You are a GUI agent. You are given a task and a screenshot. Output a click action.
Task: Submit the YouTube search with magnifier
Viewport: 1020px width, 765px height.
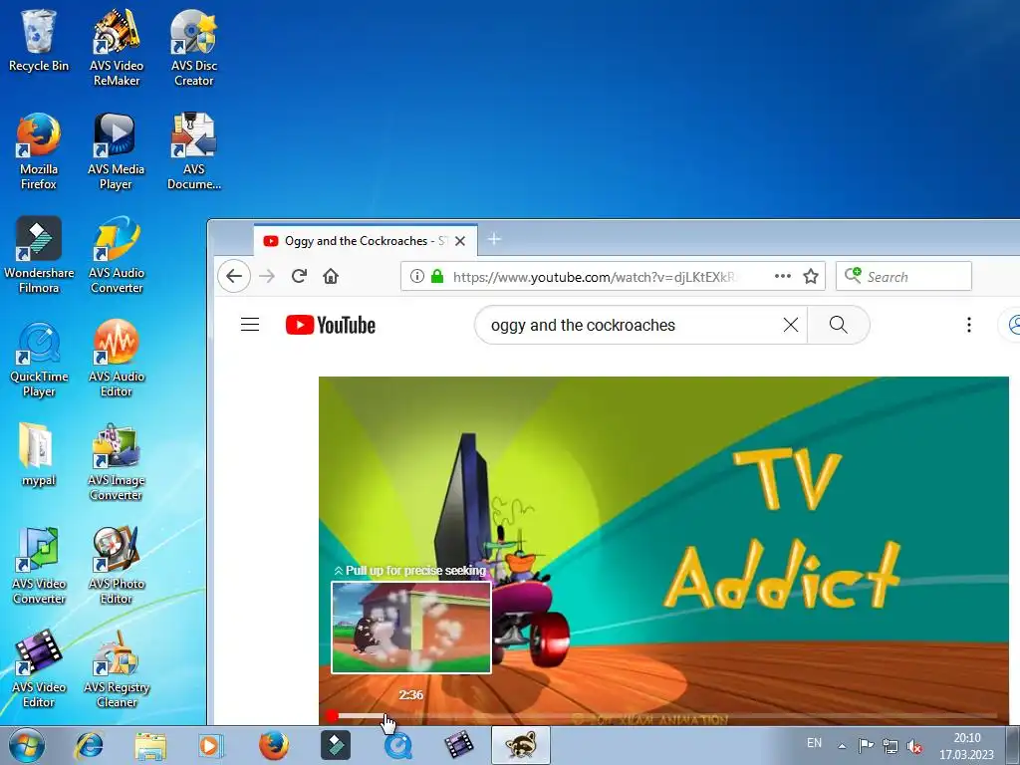click(839, 325)
